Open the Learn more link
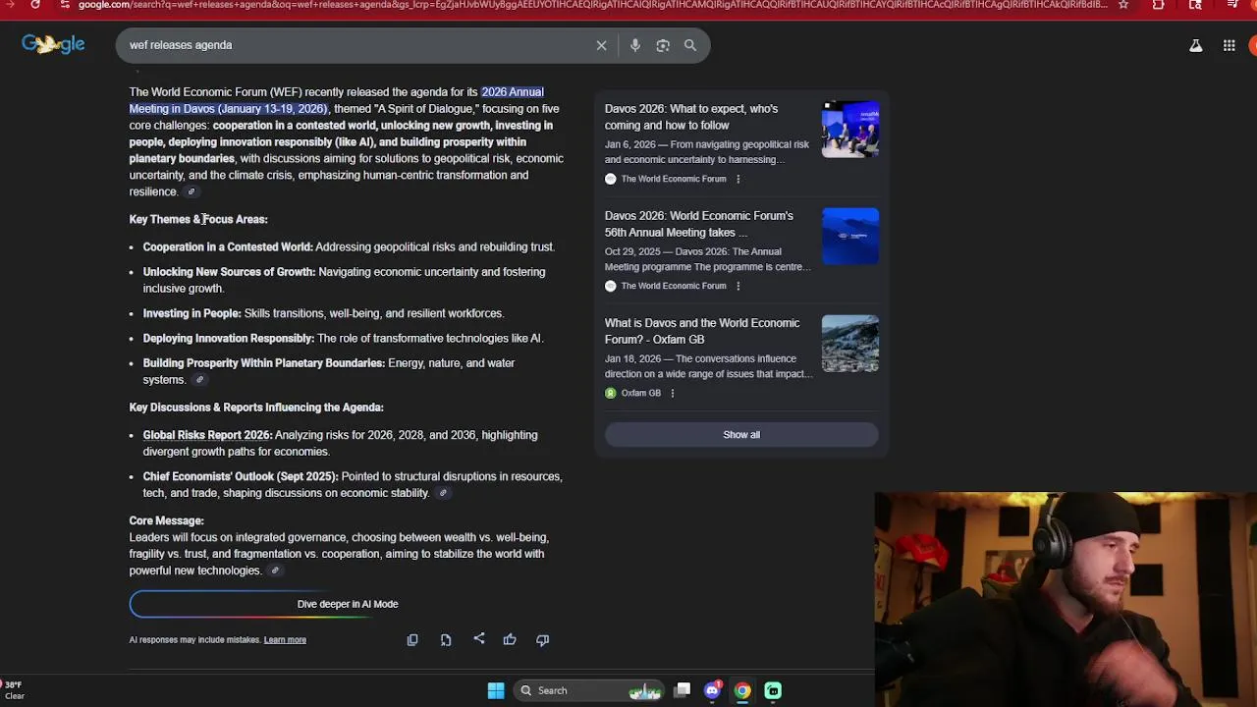The width and height of the screenshot is (1257, 707). point(285,640)
